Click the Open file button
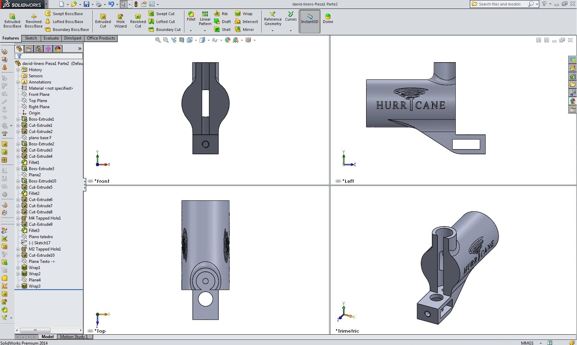Viewport: 577px width, 345px height. (73, 4)
